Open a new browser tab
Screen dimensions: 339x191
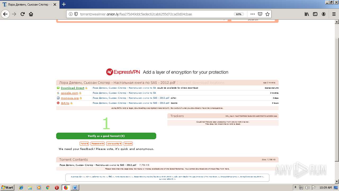click(x=64, y=4)
